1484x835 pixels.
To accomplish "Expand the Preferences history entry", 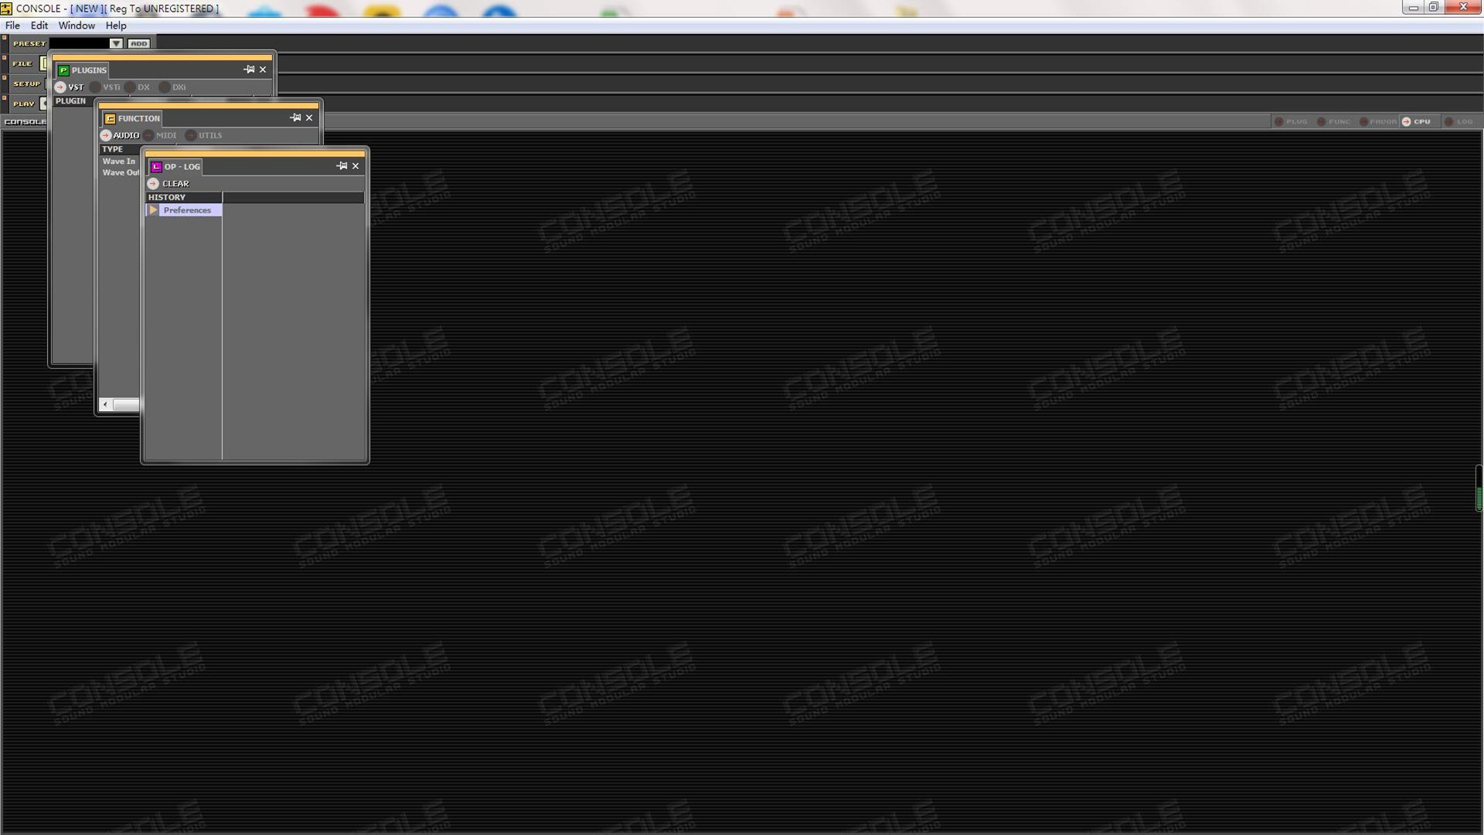I will pos(153,210).
